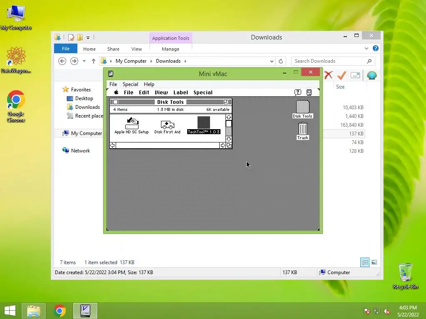
Task: Click the New Folder icon in quick access toolbar
Action: pyautogui.click(x=80, y=37)
